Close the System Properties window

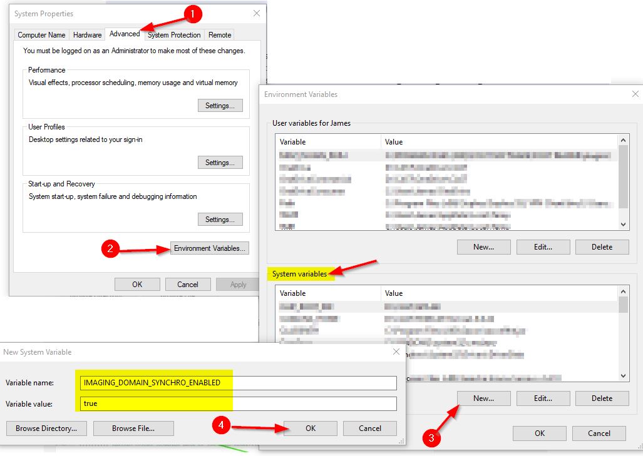257,13
